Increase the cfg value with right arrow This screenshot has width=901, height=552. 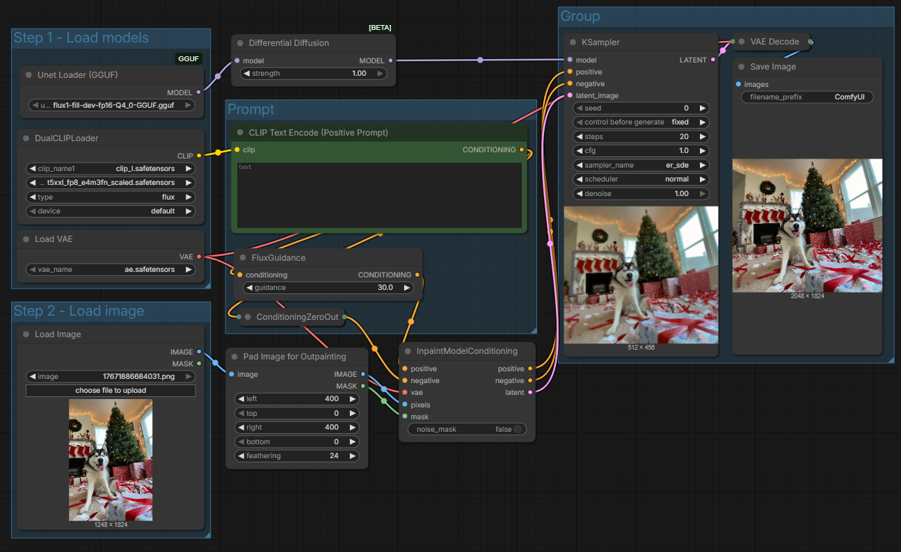click(x=703, y=151)
